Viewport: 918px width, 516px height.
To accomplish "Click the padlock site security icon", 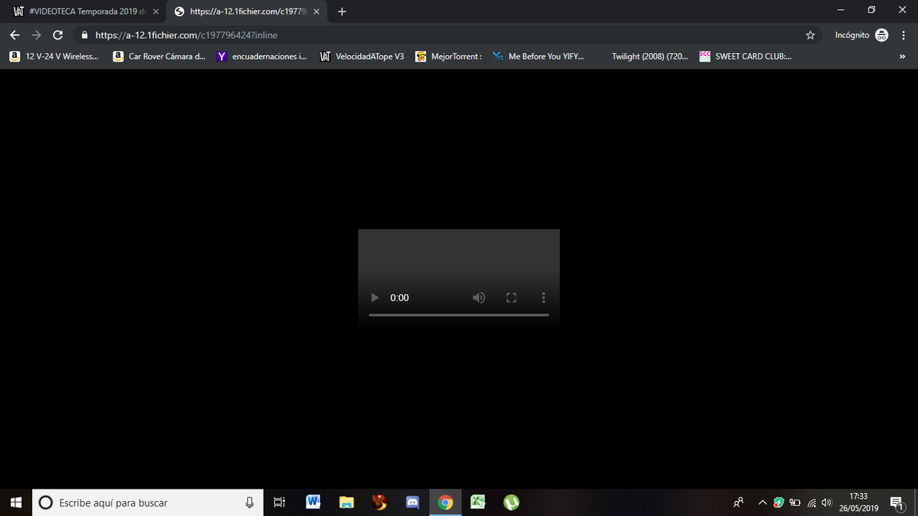I will [84, 34].
